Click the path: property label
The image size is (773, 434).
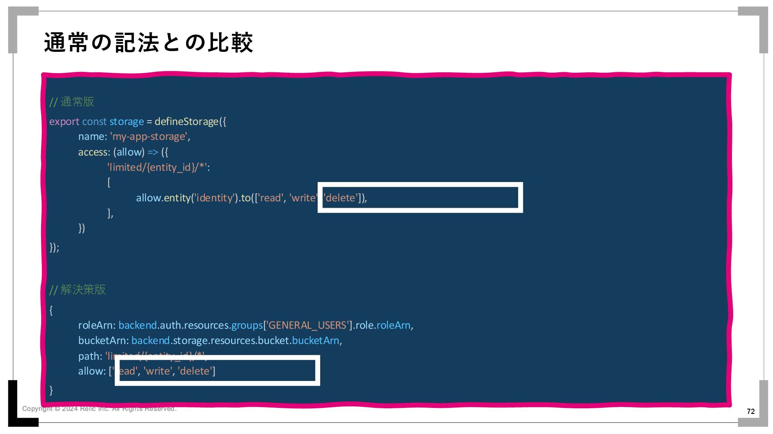pyautogui.click(x=90, y=356)
